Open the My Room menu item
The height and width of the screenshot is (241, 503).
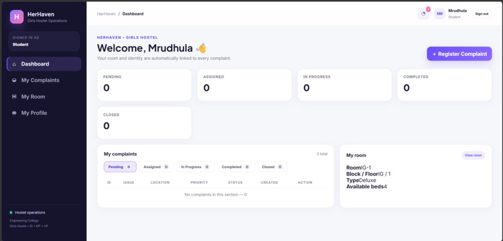[44, 97]
